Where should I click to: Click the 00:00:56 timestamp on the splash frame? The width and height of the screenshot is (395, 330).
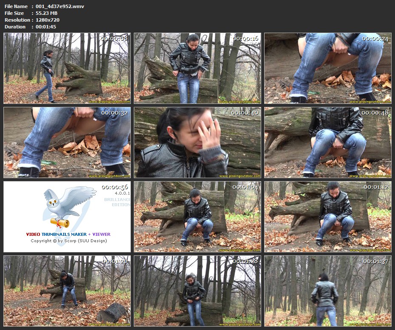[115, 187]
